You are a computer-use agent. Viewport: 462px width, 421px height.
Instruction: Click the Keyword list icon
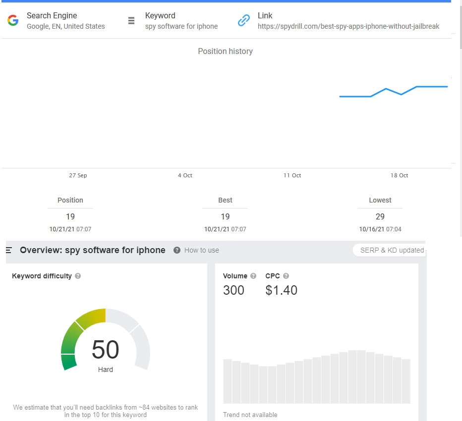pyautogui.click(x=131, y=21)
